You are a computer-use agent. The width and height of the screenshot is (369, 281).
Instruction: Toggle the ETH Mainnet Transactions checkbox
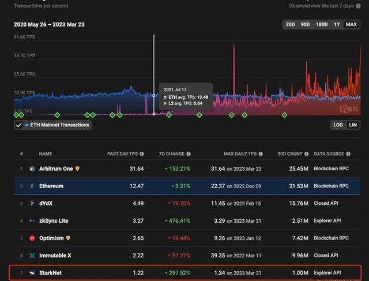[x=18, y=125]
